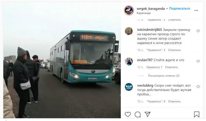This screenshot has width=206, height=121.
Task: Open erulan787's avatar picture
Action: (129, 61)
